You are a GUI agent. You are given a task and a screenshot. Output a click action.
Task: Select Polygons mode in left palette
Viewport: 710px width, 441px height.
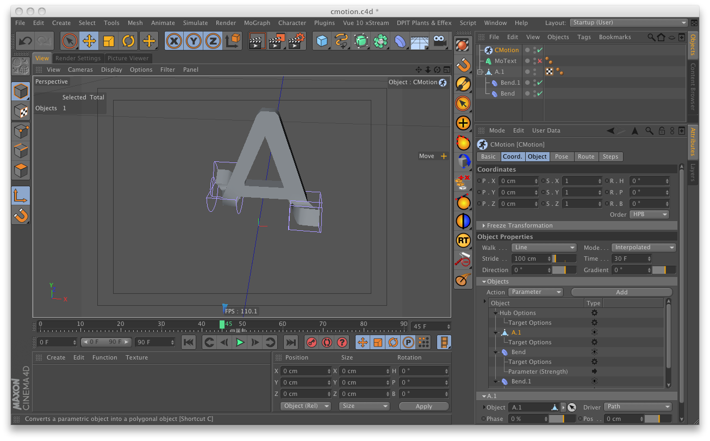(21, 171)
